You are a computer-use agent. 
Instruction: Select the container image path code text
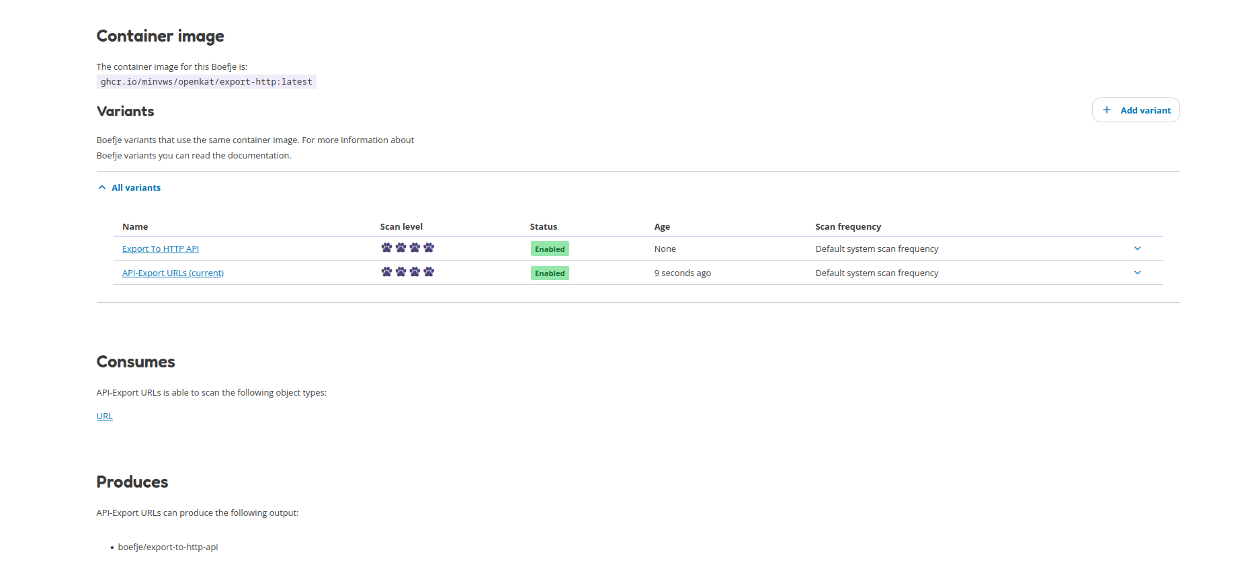click(x=206, y=82)
